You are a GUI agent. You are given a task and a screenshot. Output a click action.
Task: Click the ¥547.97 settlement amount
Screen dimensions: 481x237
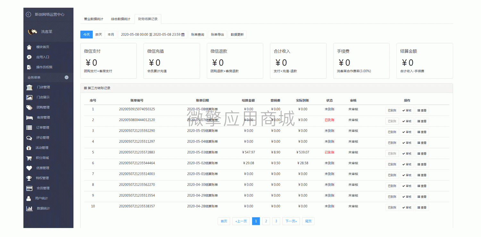(249, 152)
